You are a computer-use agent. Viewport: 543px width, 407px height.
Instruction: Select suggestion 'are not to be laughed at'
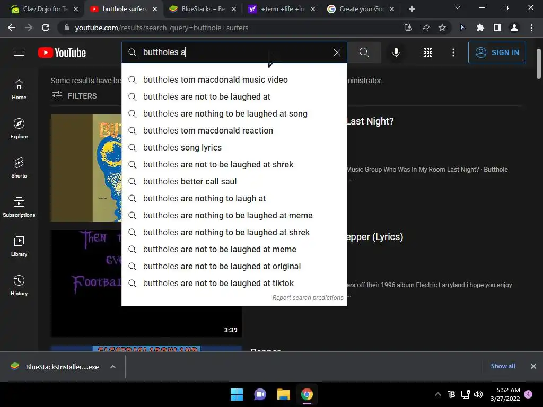click(x=234, y=96)
